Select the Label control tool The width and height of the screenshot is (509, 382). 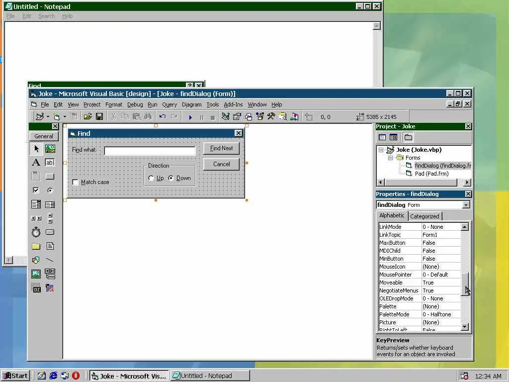pos(36,163)
